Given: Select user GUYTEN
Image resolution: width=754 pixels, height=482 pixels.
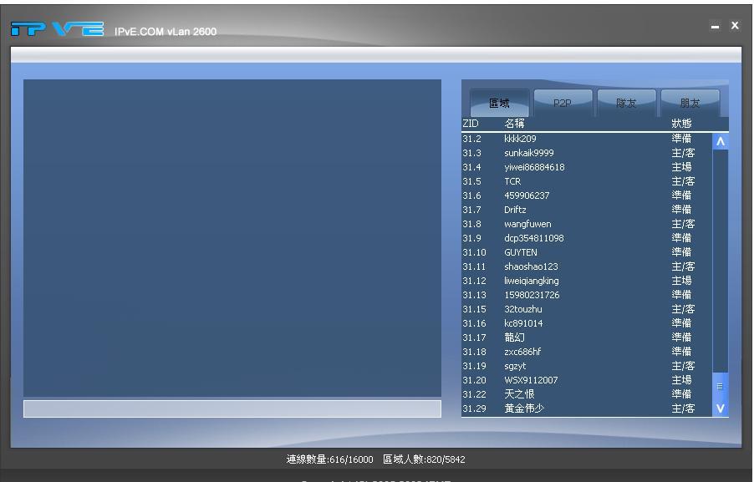Looking at the screenshot, I should (587, 252).
